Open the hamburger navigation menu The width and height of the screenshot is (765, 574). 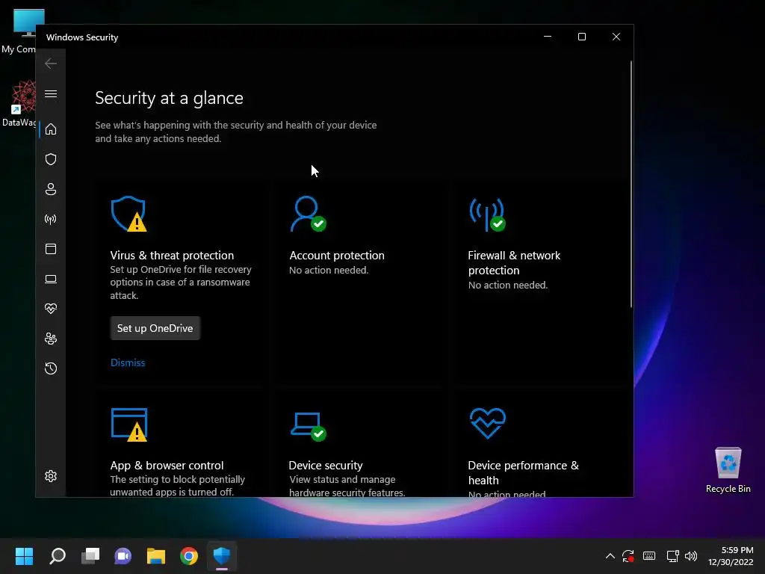click(51, 93)
